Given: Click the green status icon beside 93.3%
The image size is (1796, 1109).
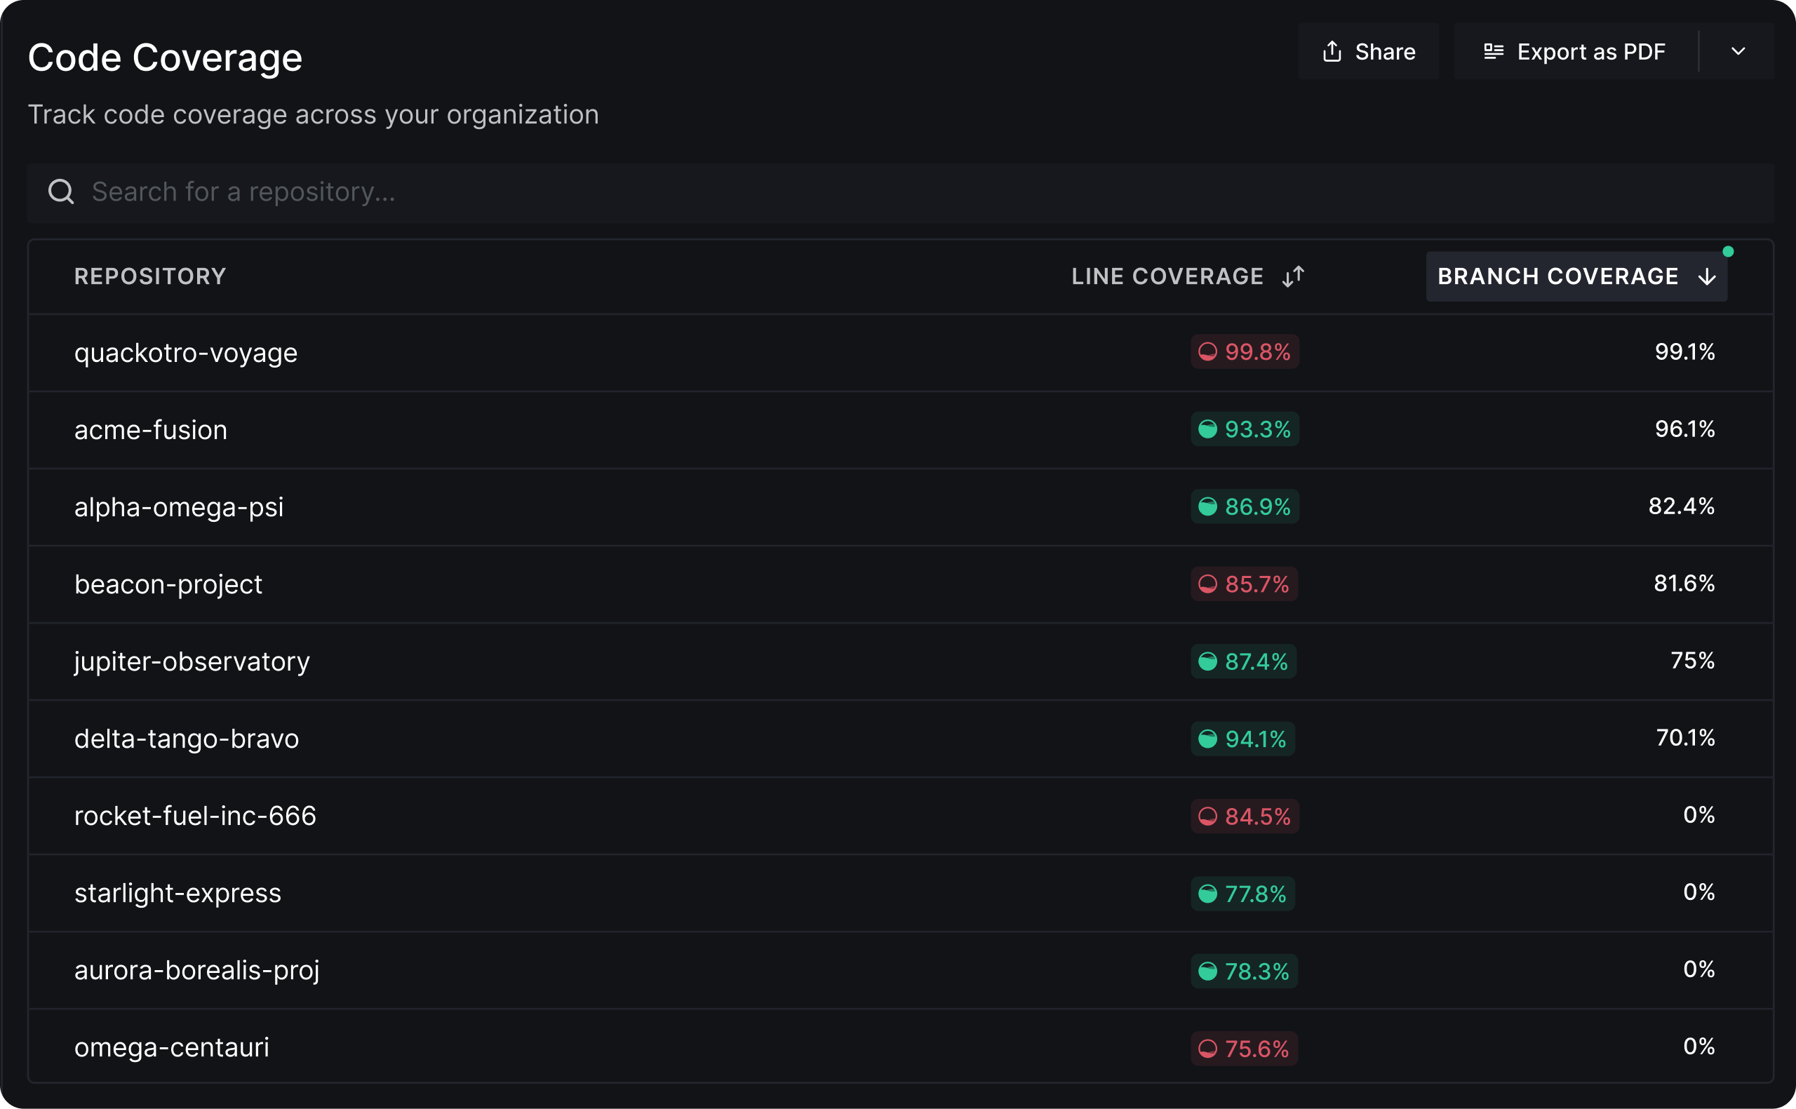Looking at the screenshot, I should (x=1207, y=429).
